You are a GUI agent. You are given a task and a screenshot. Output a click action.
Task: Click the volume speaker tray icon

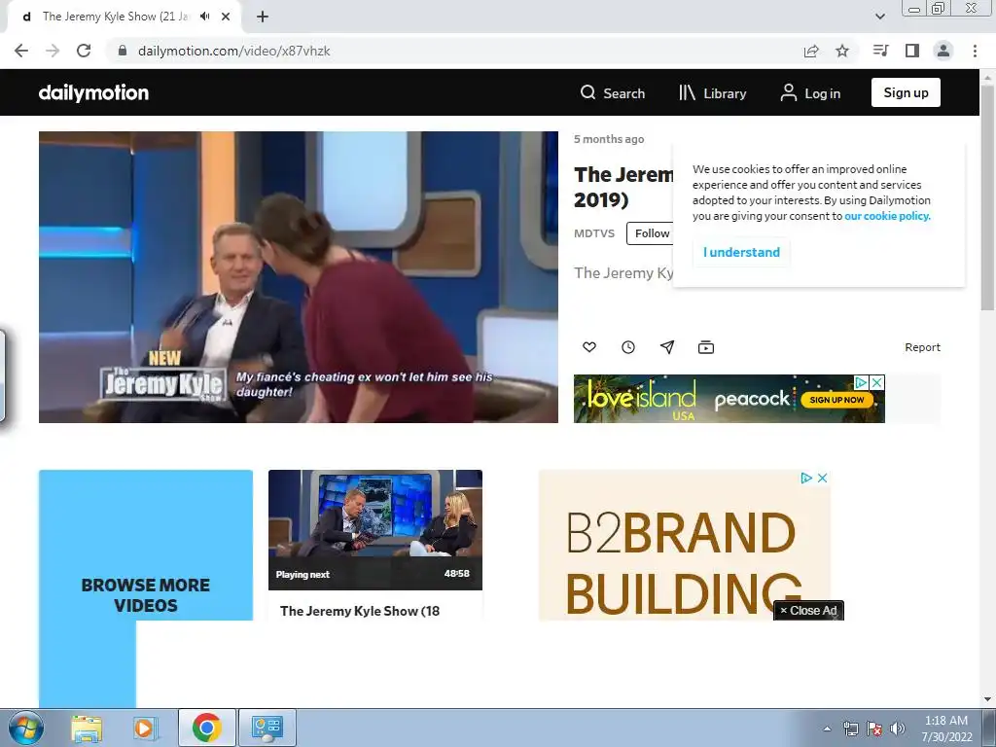(x=898, y=729)
